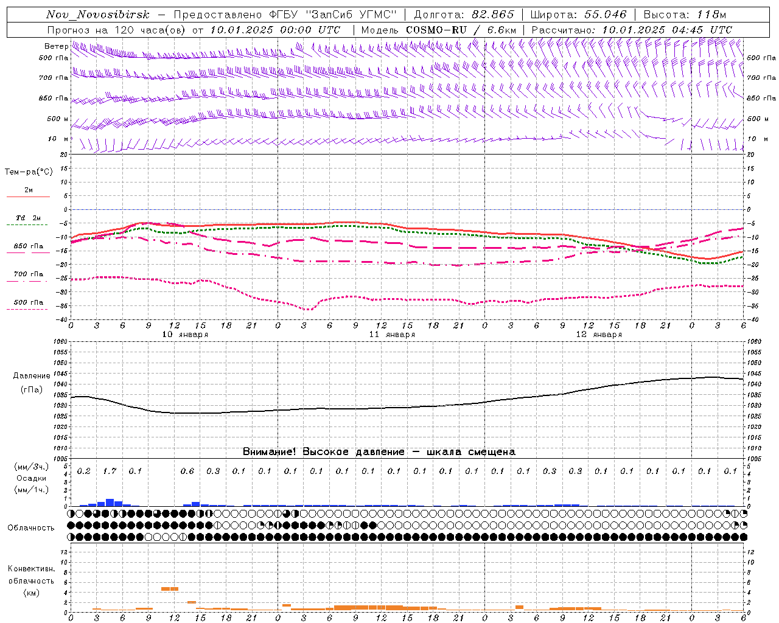Click the Облачность cloudiness row label
Viewport: 779px width, 623px height.
click(x=31, y=528)
